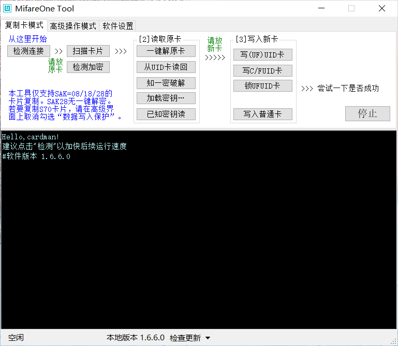Switch to the 复制卡模式 tab
The width and height of the screenshot is (398, 346).
(24, 25)
